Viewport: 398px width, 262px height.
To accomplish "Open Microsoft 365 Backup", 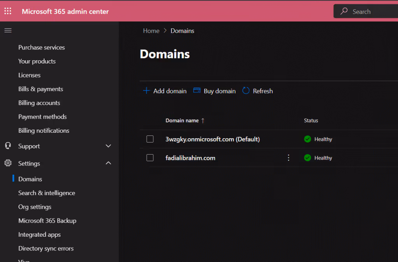I will click(47, 221).
